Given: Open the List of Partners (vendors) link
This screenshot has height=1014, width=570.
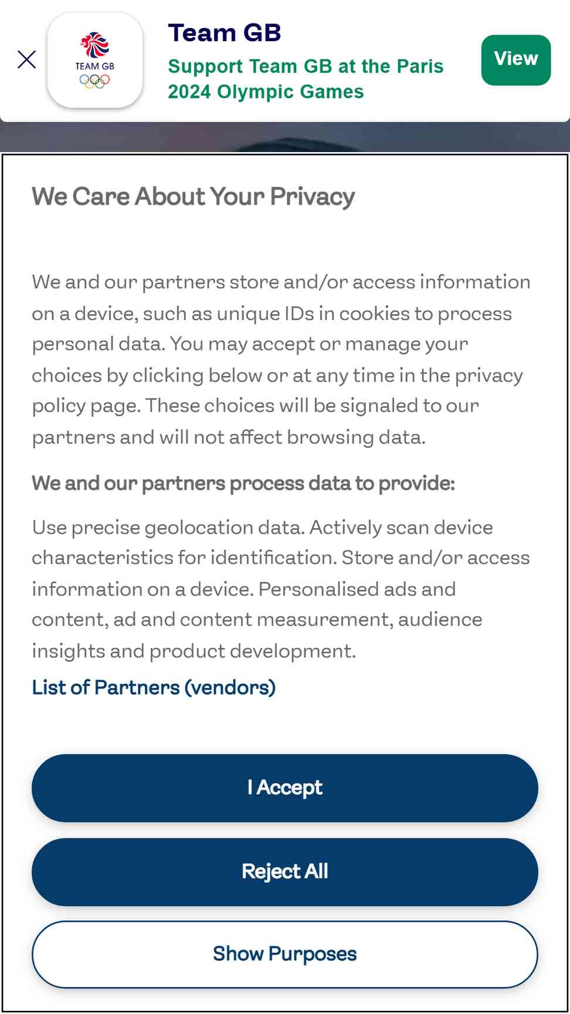Looking at the screenshot, I should (x=154, y=687).
